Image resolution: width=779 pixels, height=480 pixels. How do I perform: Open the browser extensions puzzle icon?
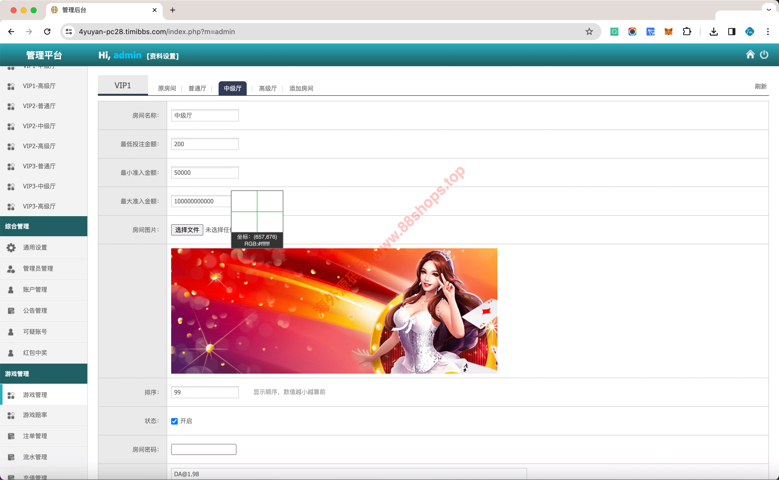687,32
